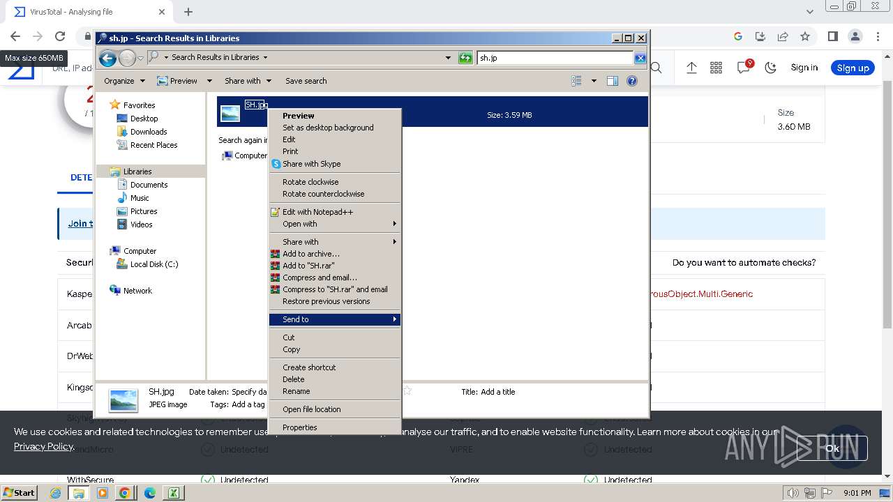Choose Edit with Notepad++

tap(335, 212)
